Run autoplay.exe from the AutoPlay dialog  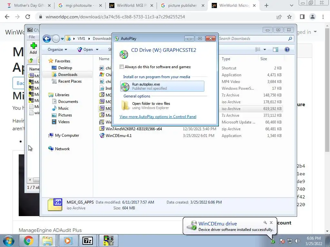click(x=162, y=86)
